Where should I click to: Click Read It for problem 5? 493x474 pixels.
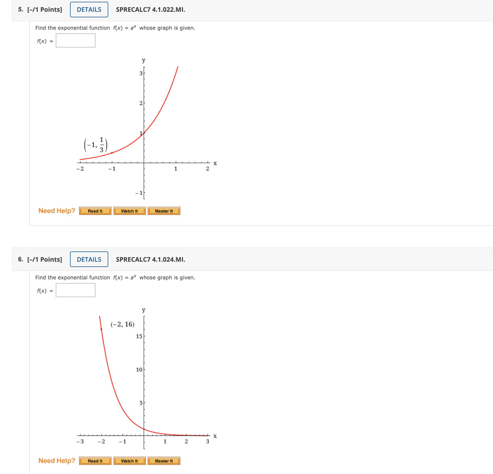tap(95, 211)
